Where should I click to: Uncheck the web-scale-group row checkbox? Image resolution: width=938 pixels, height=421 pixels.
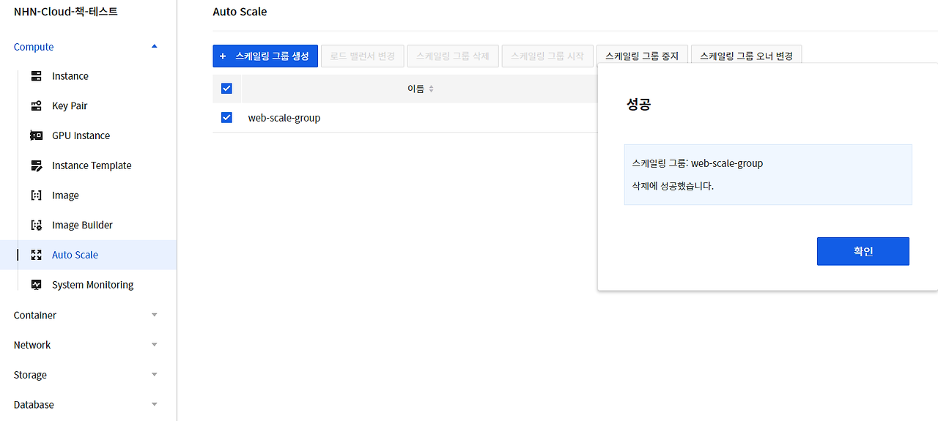pyautogui.click(x=226, y=117)
